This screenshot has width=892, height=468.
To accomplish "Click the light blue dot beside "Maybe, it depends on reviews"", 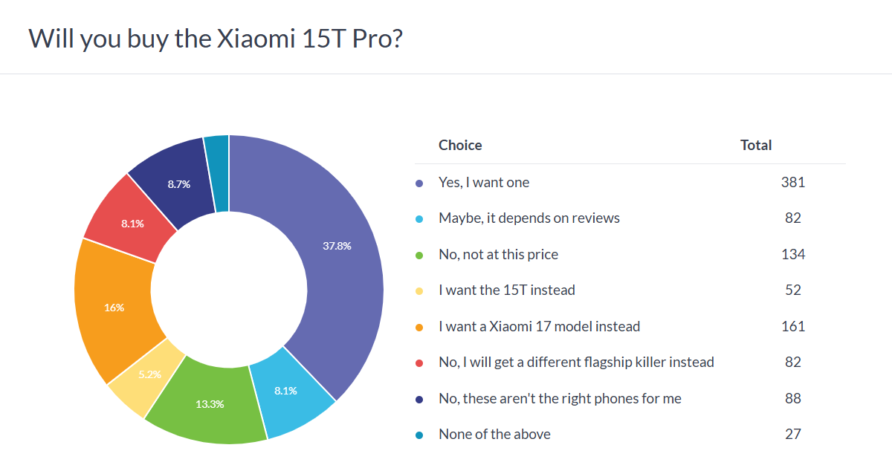I will [420, 219].
